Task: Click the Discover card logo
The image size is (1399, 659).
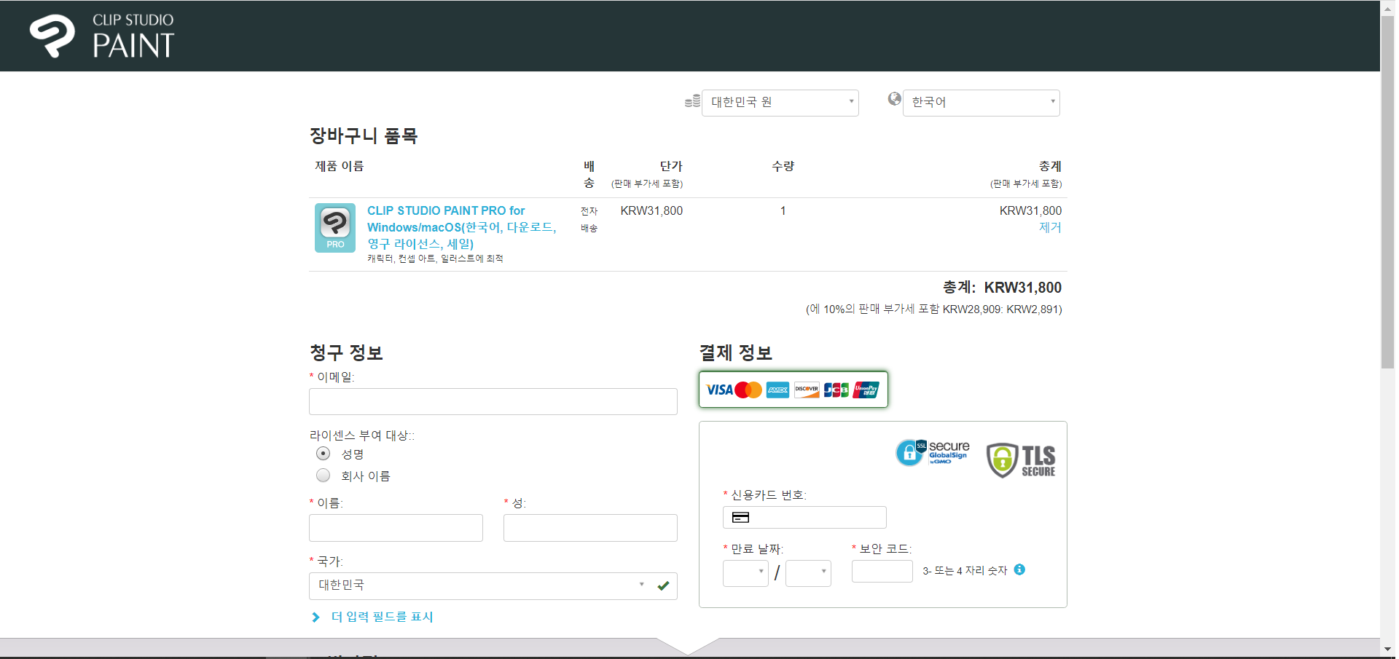Action: point(807,390)
